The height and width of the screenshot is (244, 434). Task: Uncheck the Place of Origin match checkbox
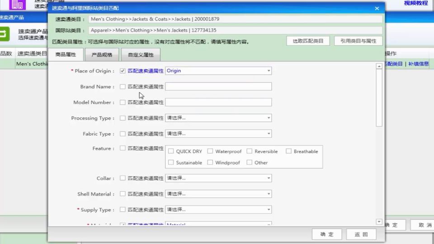123,71
